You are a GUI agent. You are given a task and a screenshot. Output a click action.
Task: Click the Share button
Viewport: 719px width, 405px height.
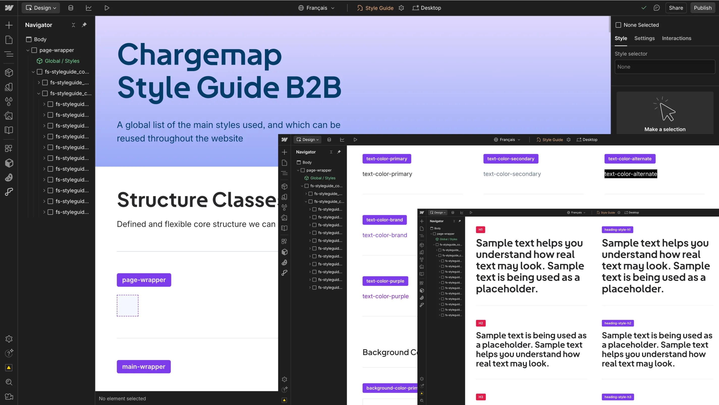[676, 8]
